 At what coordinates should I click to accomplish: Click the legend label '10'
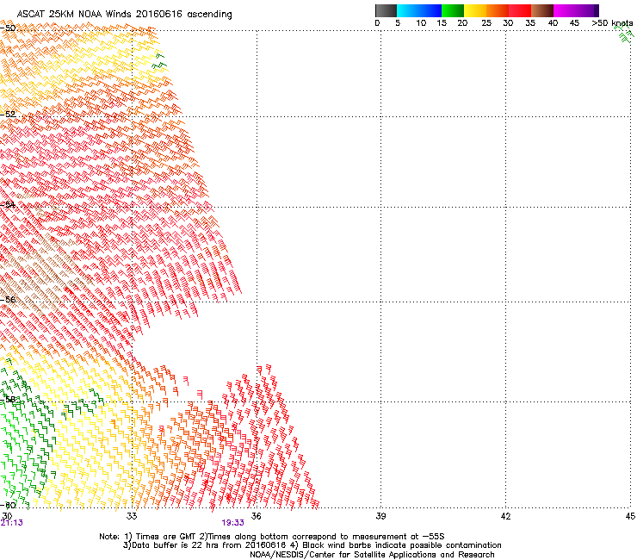pyautogui.click(x=421, y=23)
